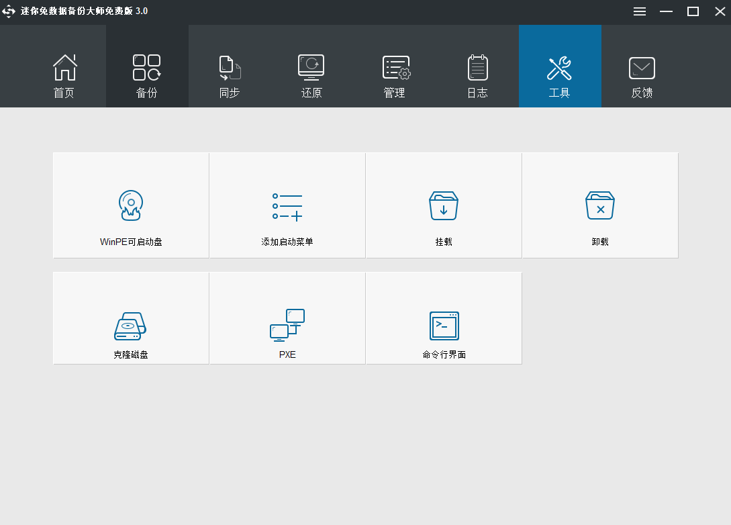
Task: Open the 首页 home tab
Action: coord(64,66)
